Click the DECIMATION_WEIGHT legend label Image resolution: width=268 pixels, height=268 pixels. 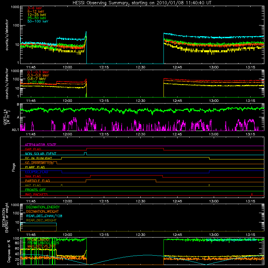pos(43,211)
